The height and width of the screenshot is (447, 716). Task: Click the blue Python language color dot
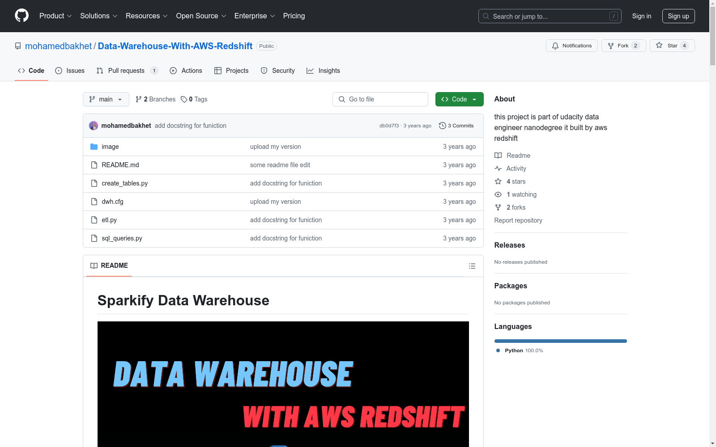(x=498, y=350)
